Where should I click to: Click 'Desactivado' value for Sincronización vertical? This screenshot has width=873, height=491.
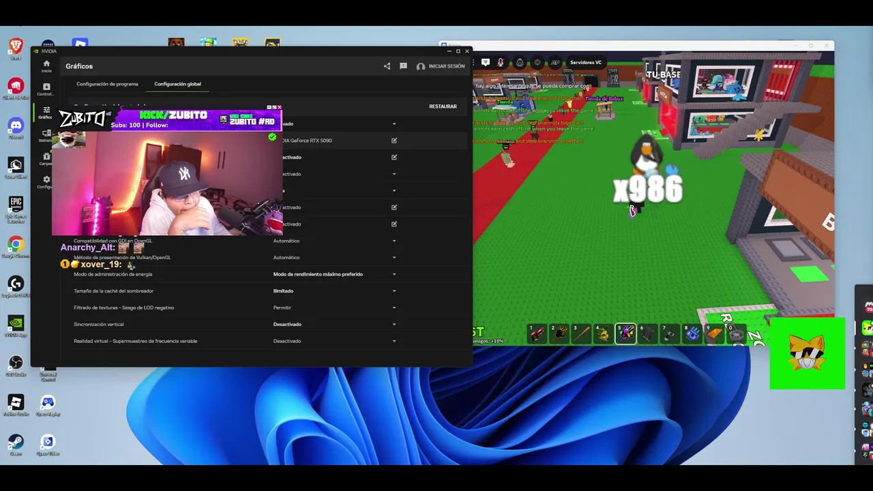(x=287, y=325)
